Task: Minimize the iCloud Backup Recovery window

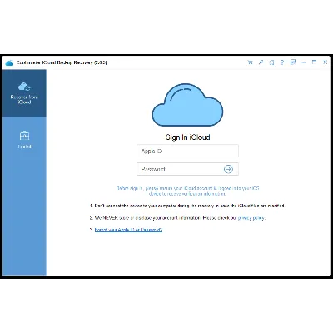Action: 304,62
